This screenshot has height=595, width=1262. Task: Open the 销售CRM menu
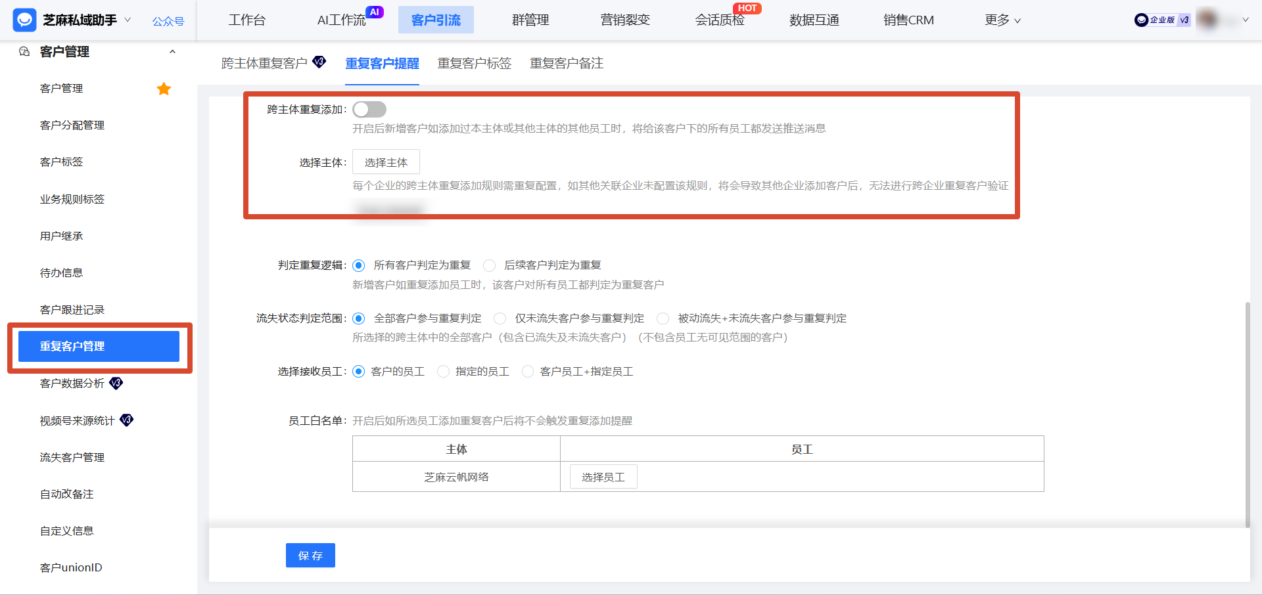908,20
